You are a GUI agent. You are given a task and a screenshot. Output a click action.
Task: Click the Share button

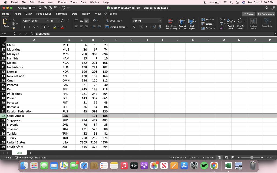248,14
